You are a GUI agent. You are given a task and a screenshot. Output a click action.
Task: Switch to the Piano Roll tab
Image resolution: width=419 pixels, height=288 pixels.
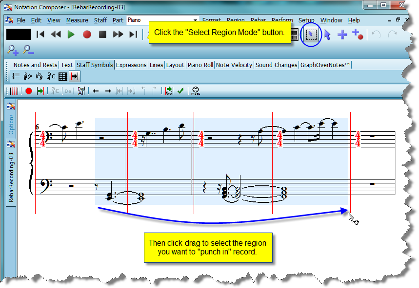[x=200, y=65]
